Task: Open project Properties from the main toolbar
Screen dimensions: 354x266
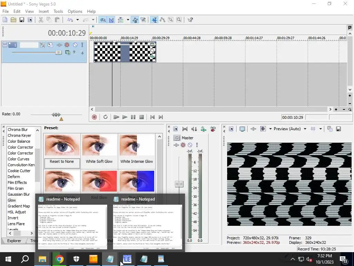Action: [x=30, y=20]
